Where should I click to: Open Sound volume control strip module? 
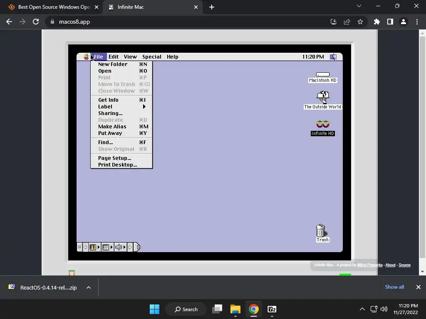pos(120,247)
